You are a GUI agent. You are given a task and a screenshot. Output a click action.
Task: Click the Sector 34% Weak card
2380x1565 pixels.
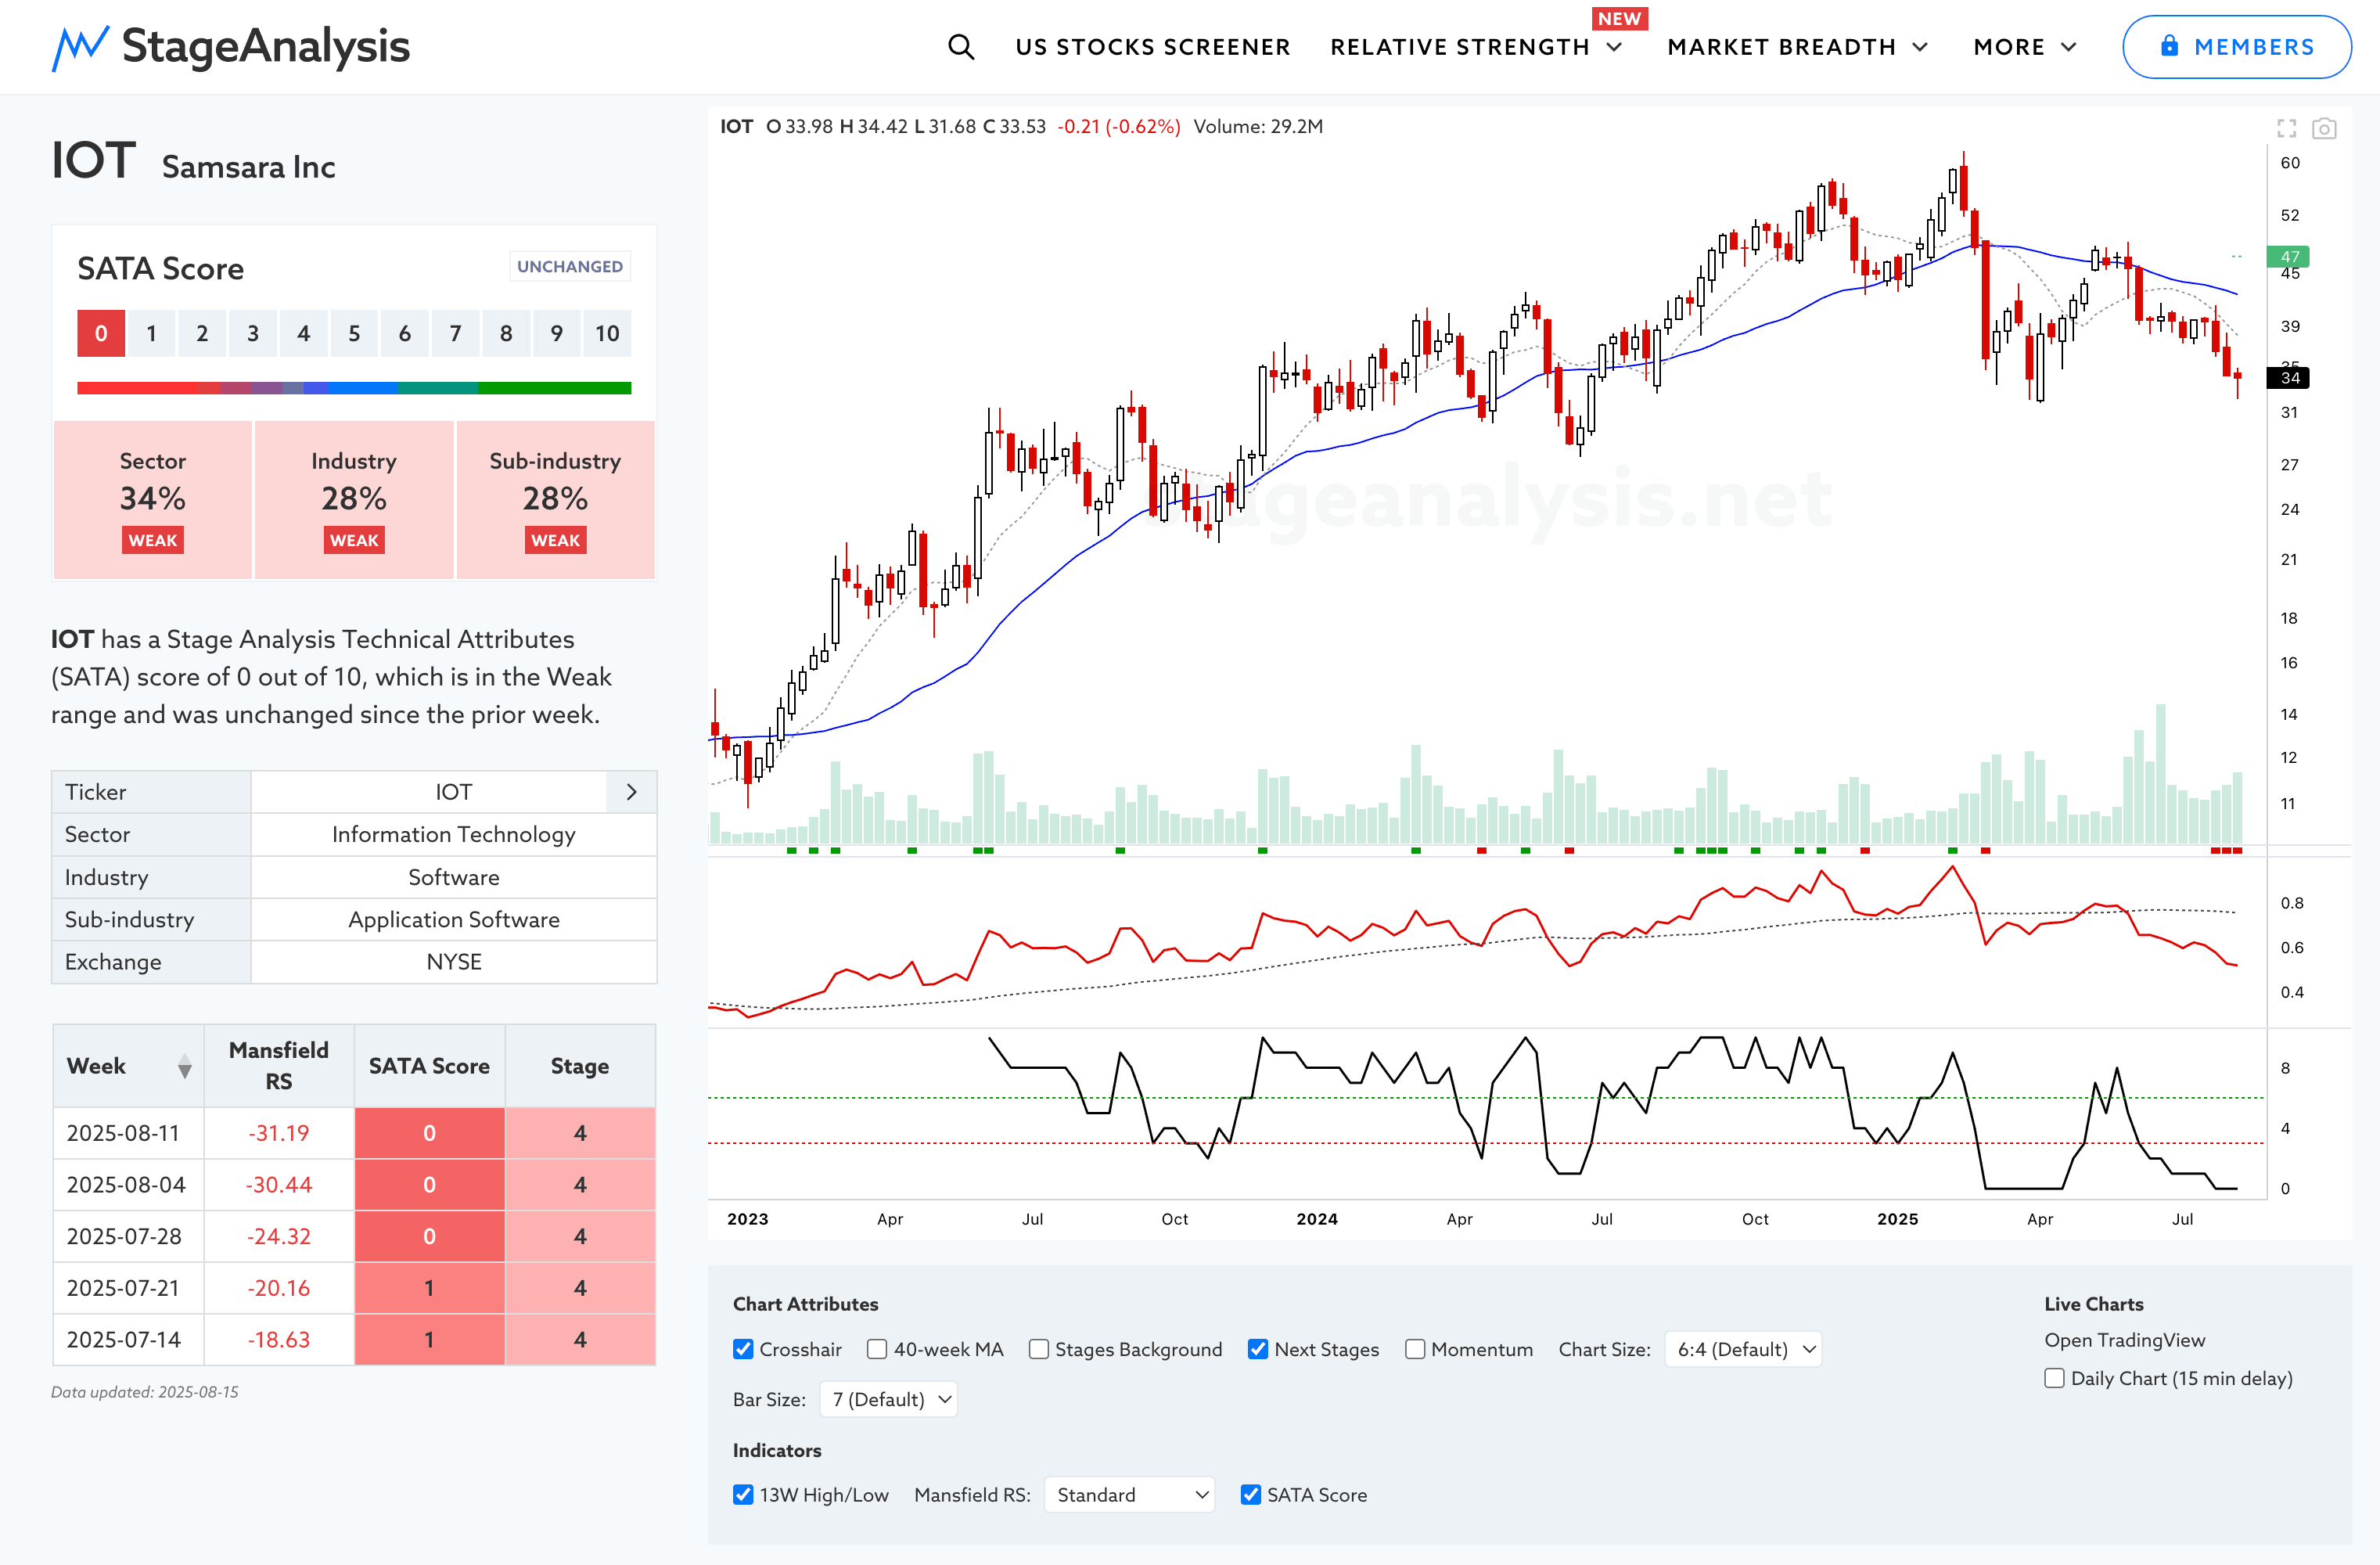[153, 499]
